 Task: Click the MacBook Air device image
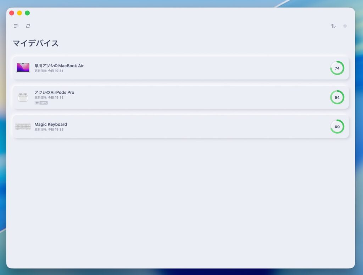[23, 68]
